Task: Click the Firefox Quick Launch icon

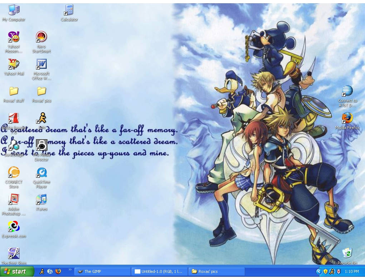Action: [x=58, y=271]
